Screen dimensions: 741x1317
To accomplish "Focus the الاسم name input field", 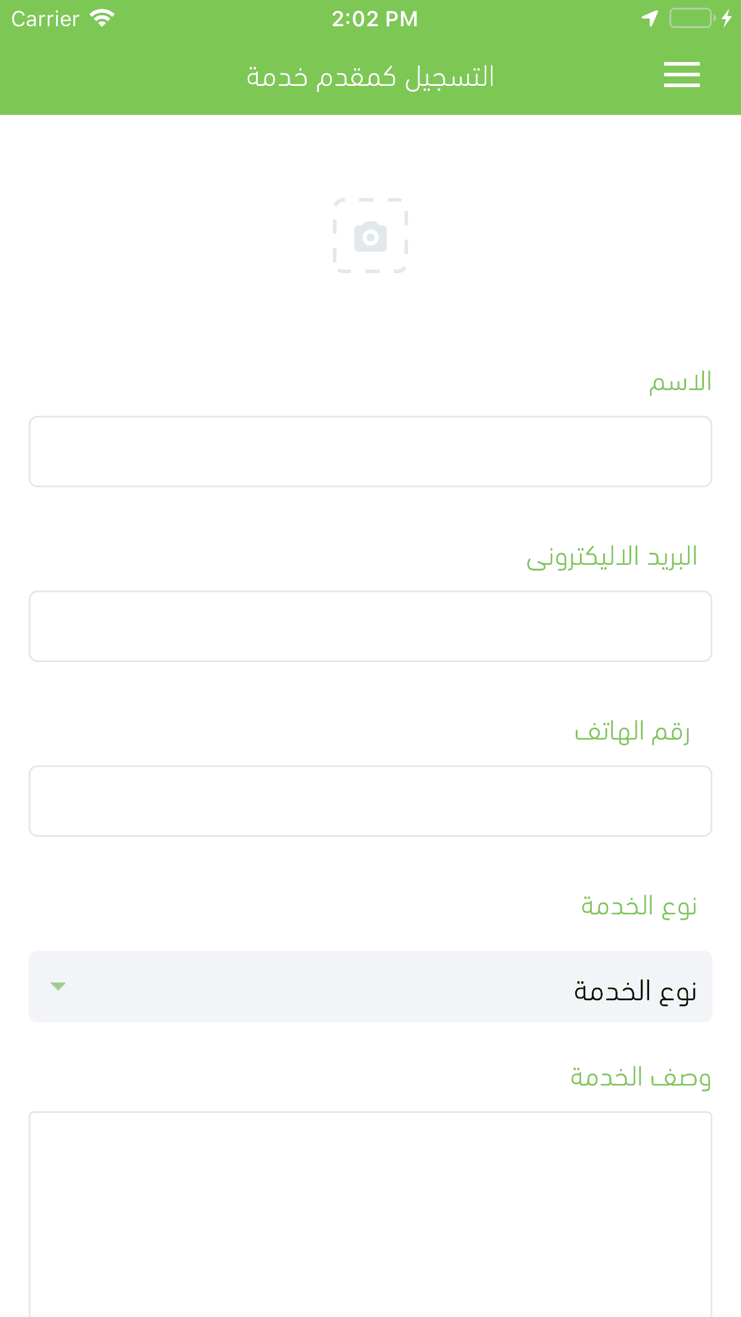I will (370, 452).
